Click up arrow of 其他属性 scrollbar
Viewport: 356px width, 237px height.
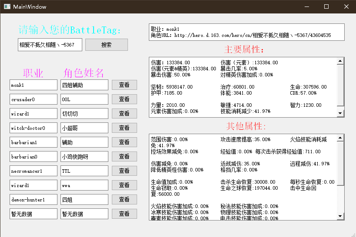340,138
